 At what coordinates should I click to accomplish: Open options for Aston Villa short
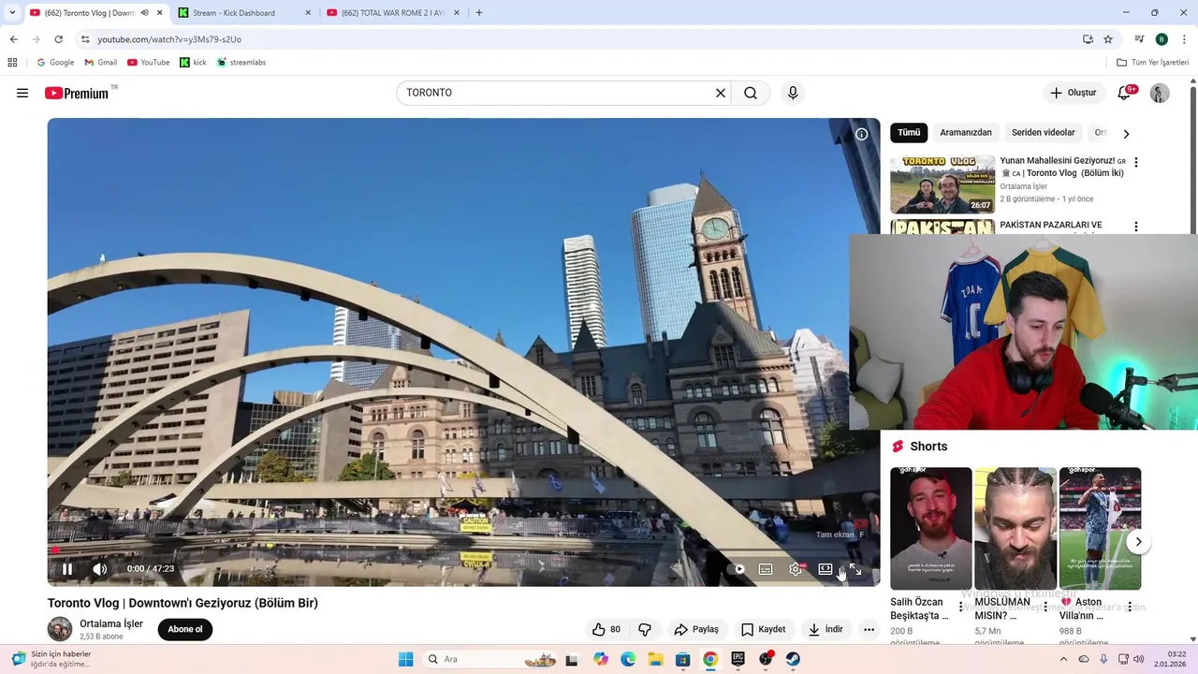pyautogui.click(x=1130, y=607)
